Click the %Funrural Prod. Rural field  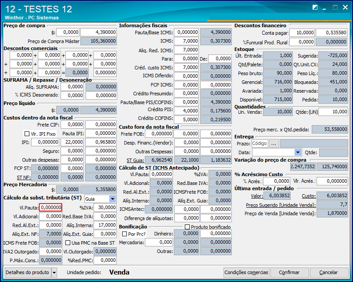pos(302,42)
